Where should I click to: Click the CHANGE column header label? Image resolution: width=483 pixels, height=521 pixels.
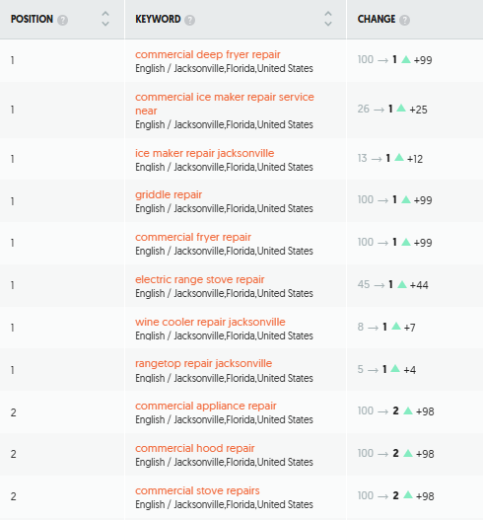(377, 19)
